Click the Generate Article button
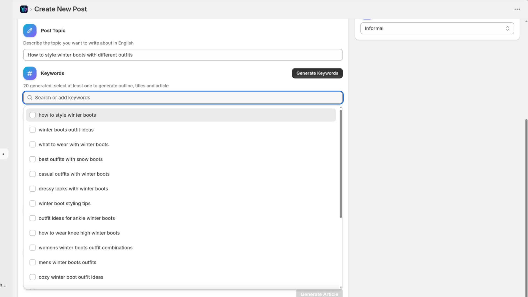 click(319, 294)
